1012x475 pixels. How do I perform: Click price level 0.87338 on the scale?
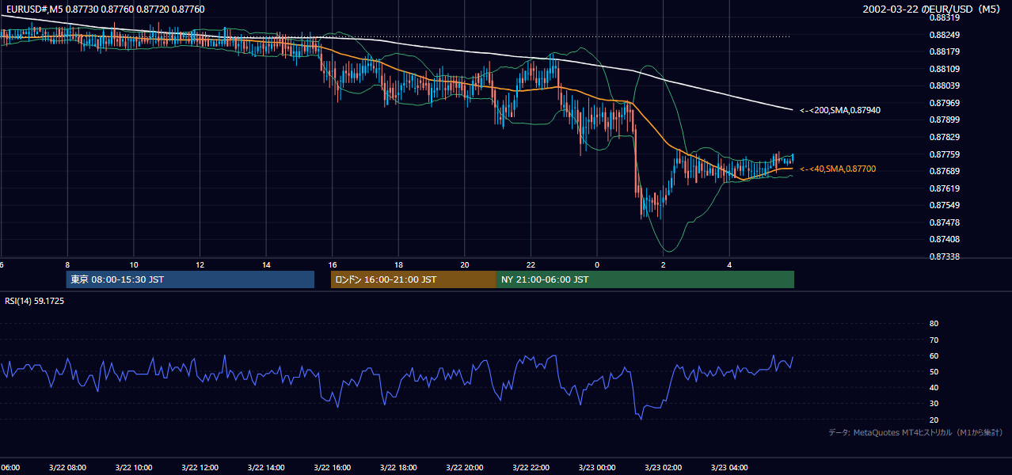point(944,256)
